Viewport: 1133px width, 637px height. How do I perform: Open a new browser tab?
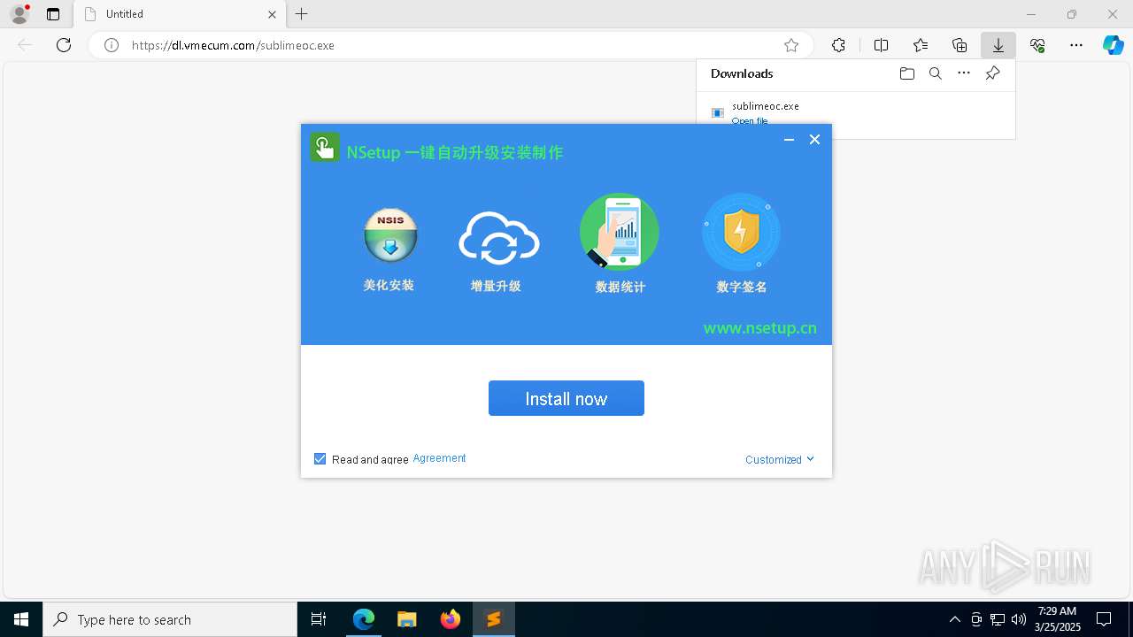click(302, 14)
